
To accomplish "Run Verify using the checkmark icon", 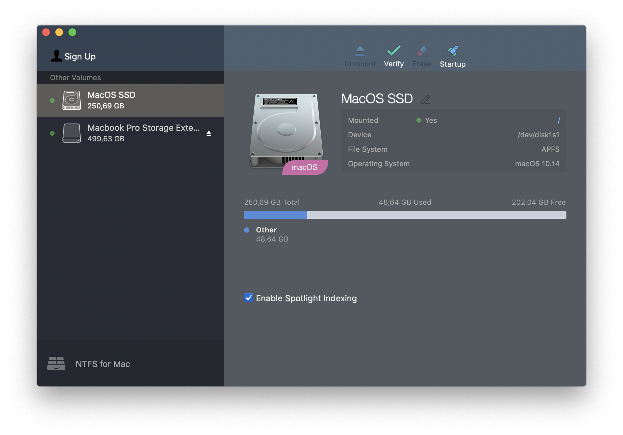I will [394, 51].
